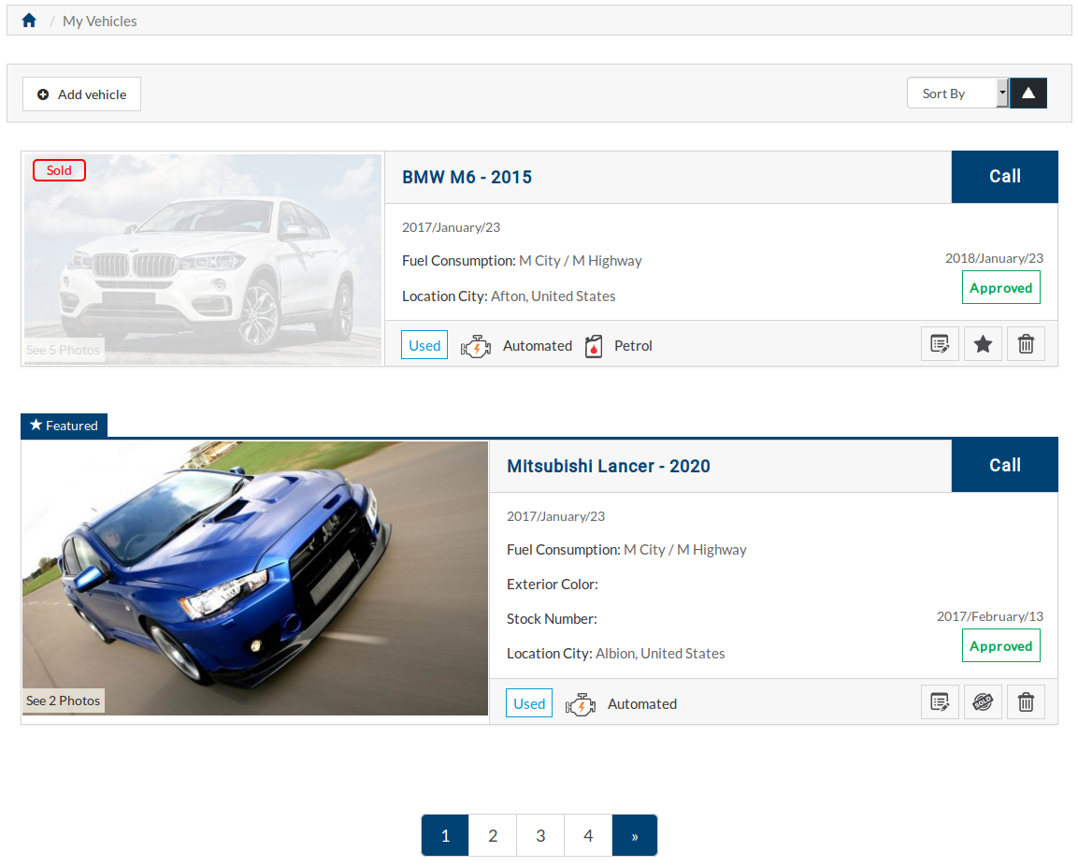
Task: Go to the home breadcrumb icon
Action: click(x=29, y=21)
